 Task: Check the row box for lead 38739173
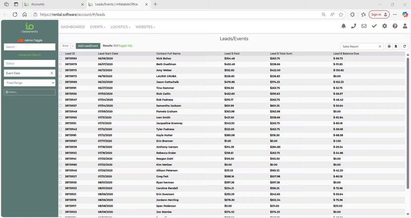pyautogui.click(x=60, y=76)
